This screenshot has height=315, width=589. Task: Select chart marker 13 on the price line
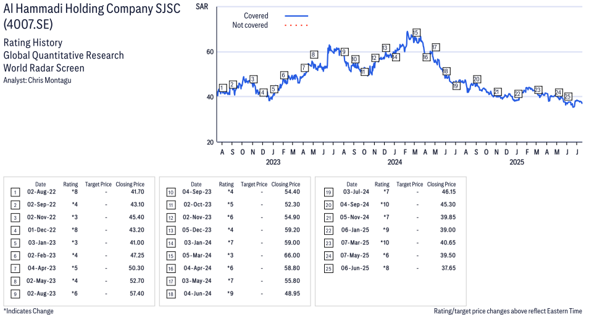click(x=385, y=48)
